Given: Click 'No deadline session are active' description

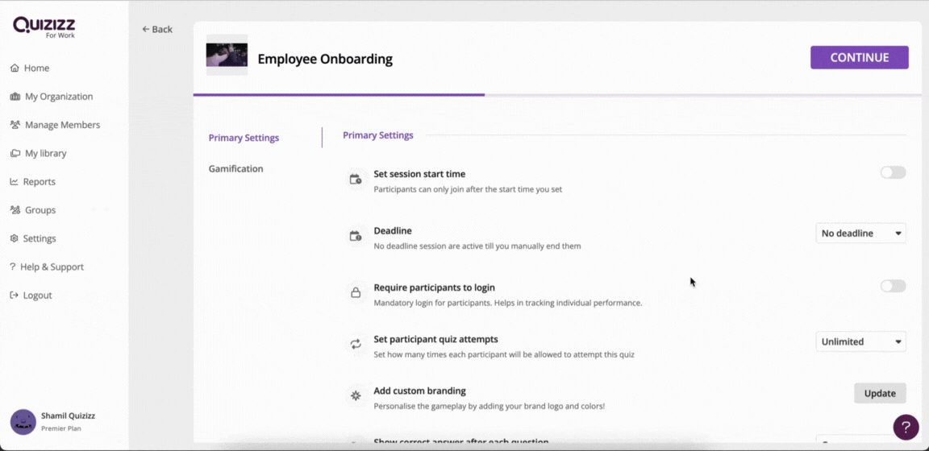Looking at the screenshot, I should (477, 246).
